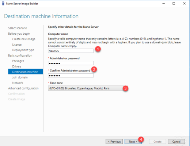190x146 pixels.
Task: Click the Time zone label
Action: click(56, 83)
